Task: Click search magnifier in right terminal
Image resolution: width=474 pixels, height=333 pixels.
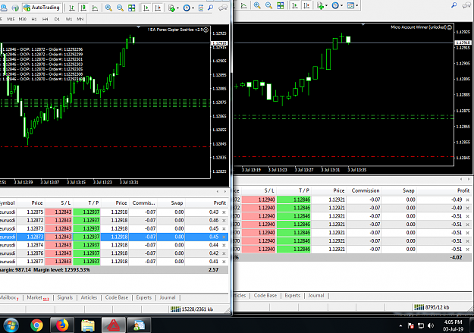Action: click(x=454, y=5)
